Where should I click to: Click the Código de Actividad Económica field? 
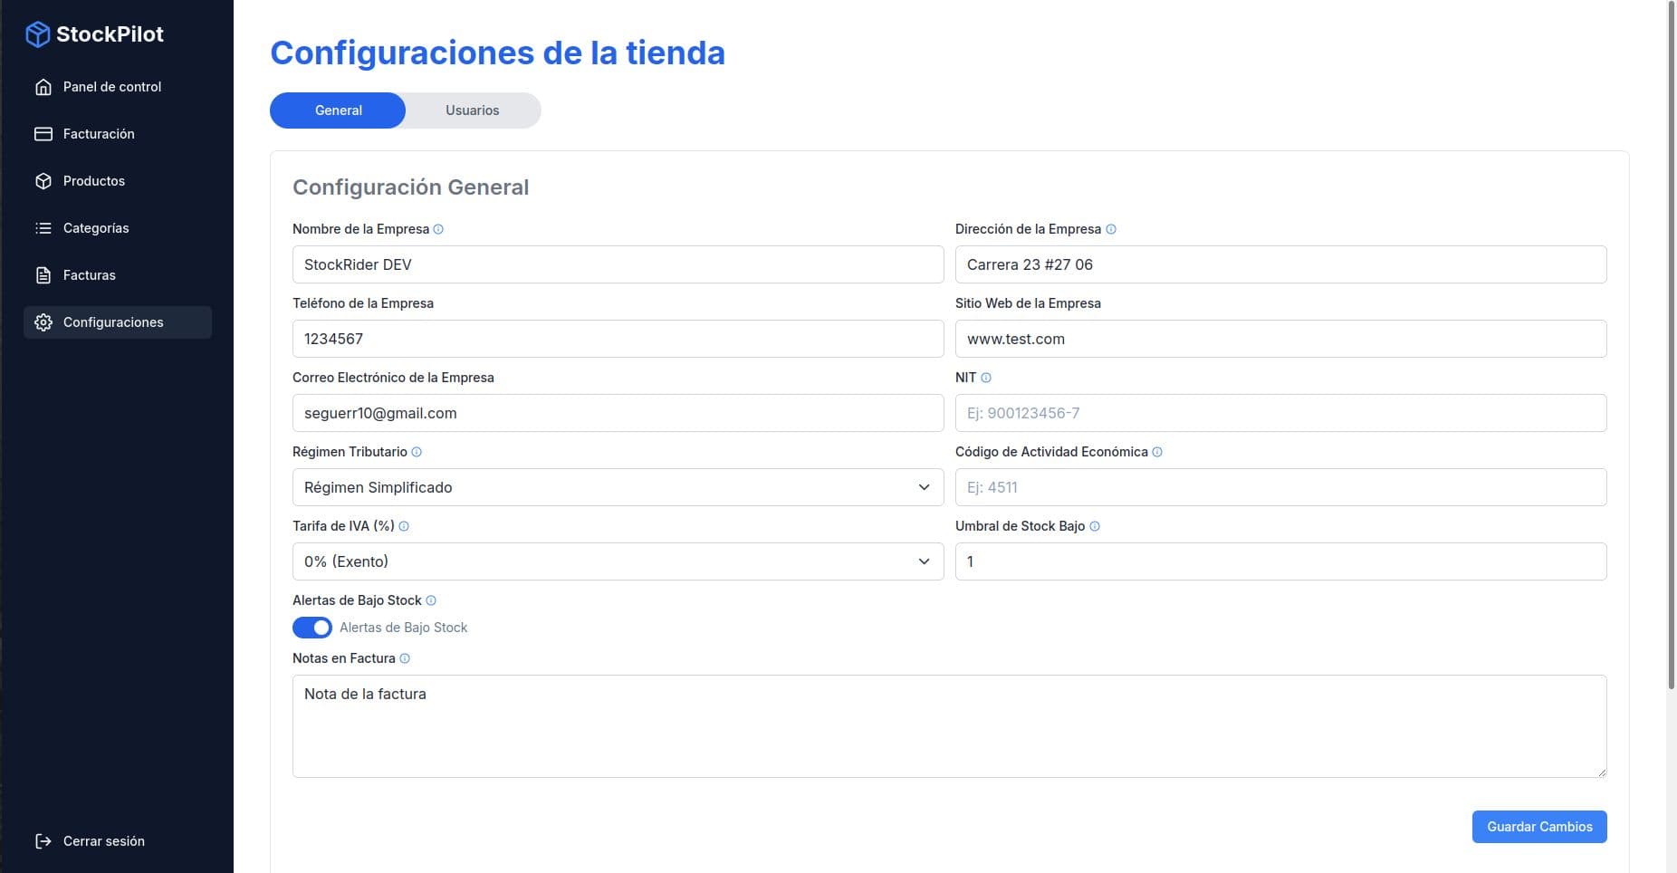pyautogui.click(x=1279, y=486)
